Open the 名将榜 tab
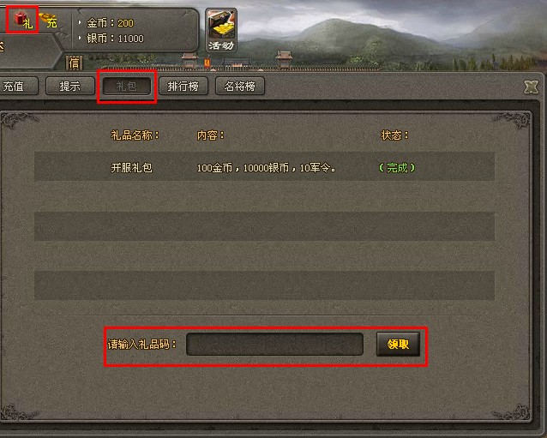The image size is (547, 438). pyautogui.click(x=240, y=86)
